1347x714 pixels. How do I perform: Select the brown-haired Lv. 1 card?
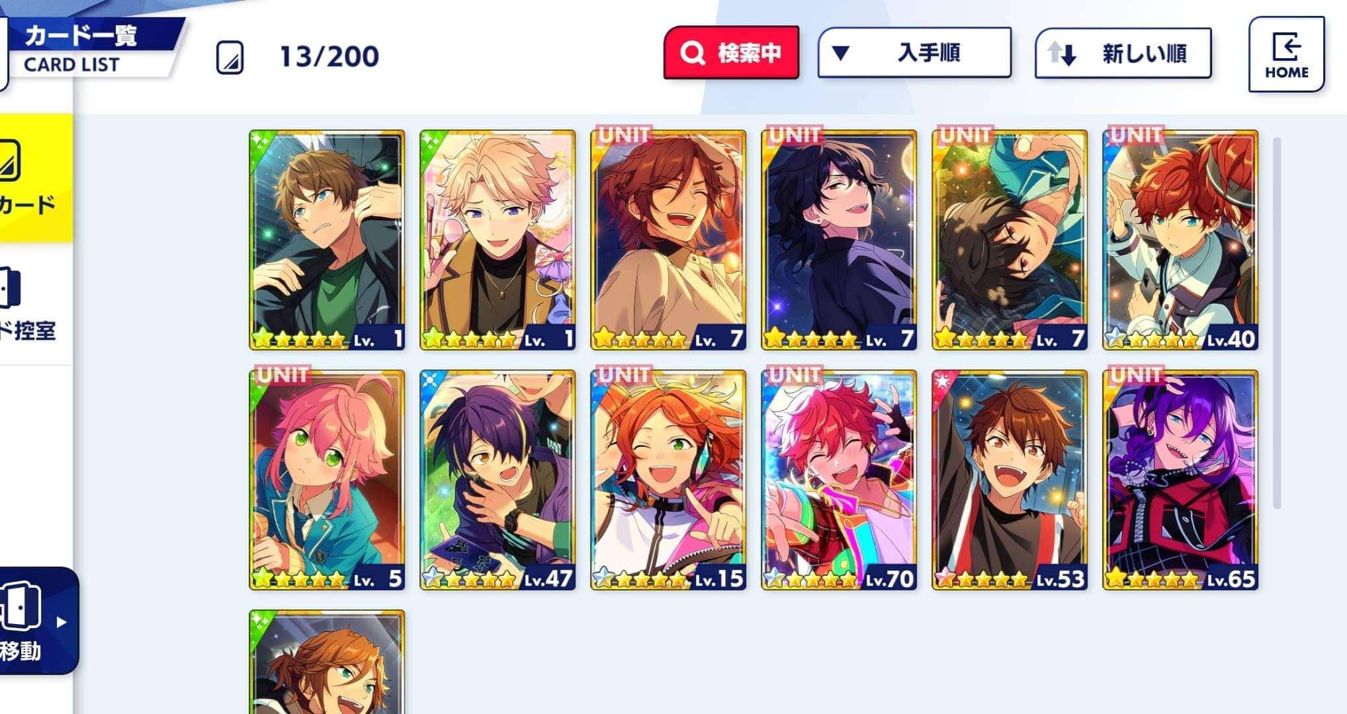tap(327, 240)
